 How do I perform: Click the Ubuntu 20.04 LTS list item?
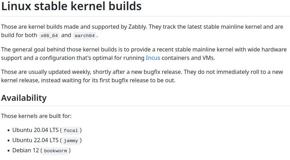pyautogui.click(x=47, y=130)
